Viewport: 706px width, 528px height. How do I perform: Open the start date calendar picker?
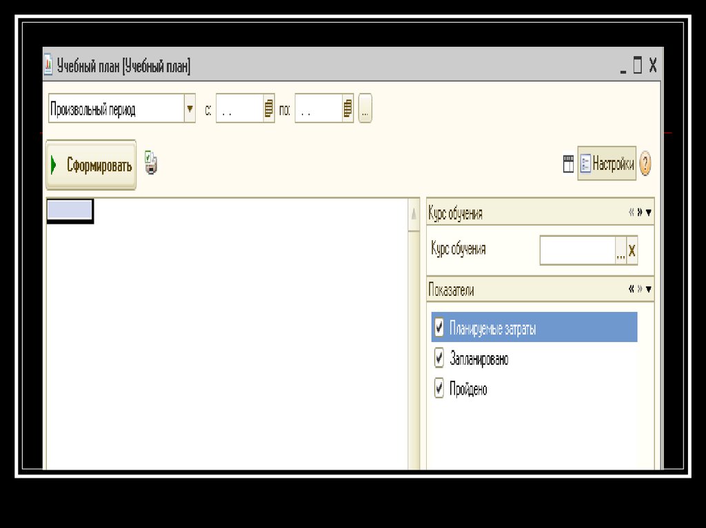[x=269, y=109]
